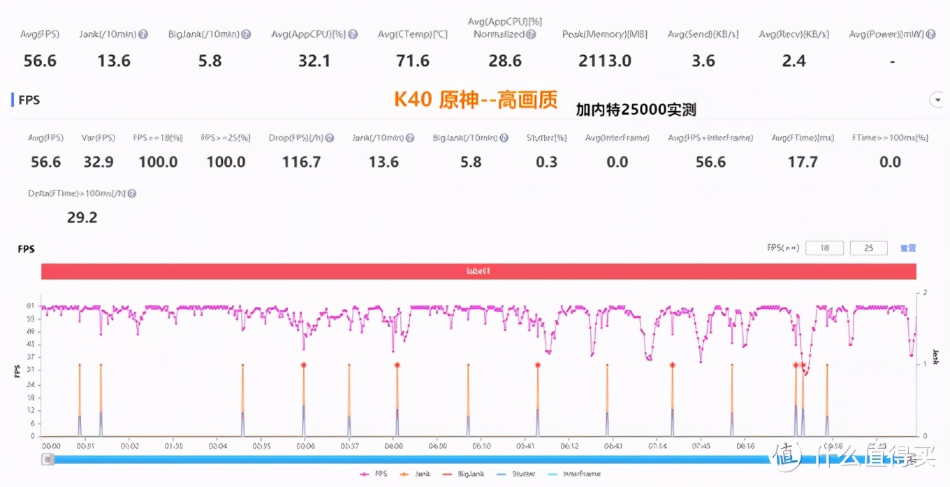Click the Delta(FTime)>100ms help icon
The width and height of the screenshot is (950, 487).
point(132,193)
